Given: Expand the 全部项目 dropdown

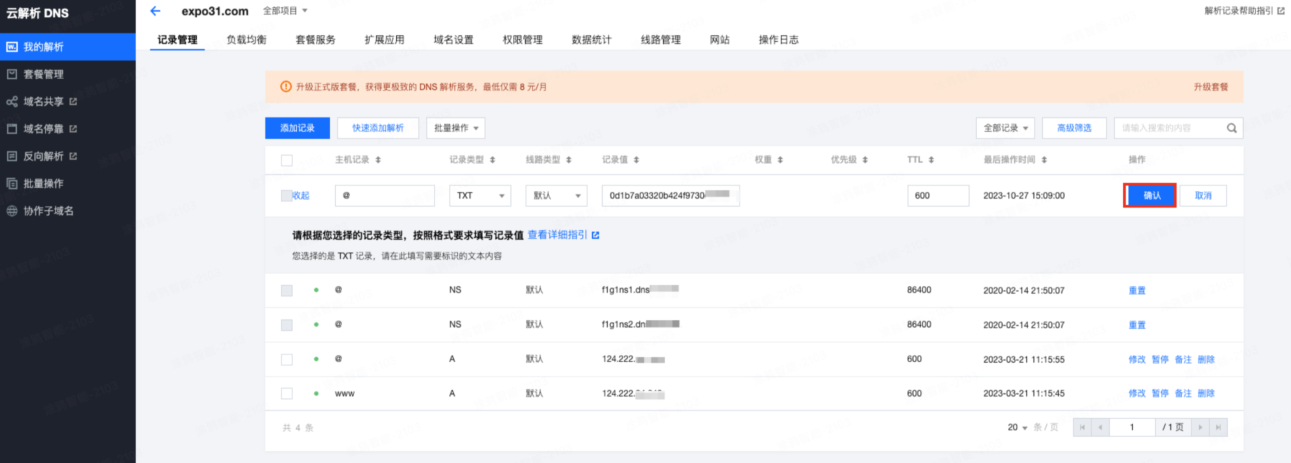Looking at the screenshot, I should click(285, 10).
